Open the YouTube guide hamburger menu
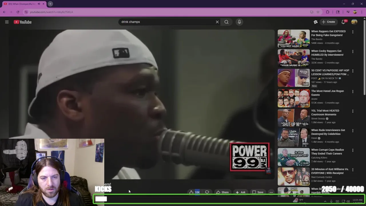The width and height of the screenshot is (366, 206). pyautogui.click(x=7, y=22)
